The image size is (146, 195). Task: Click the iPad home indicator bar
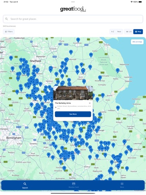[x=73, y=193]
